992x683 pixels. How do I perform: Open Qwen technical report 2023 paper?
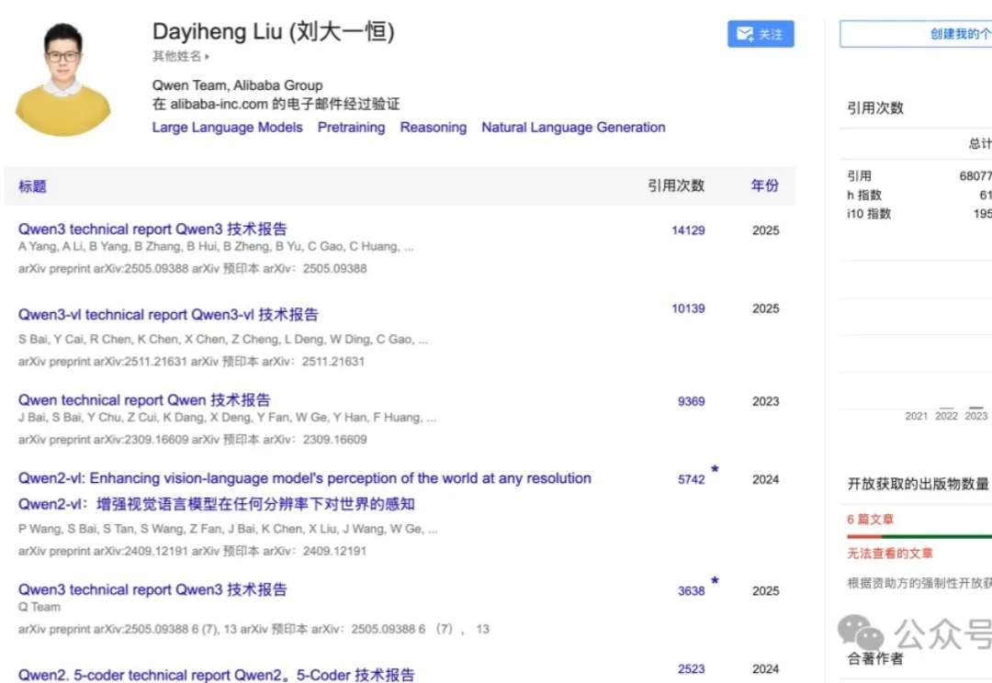click(x=144, y=399)
